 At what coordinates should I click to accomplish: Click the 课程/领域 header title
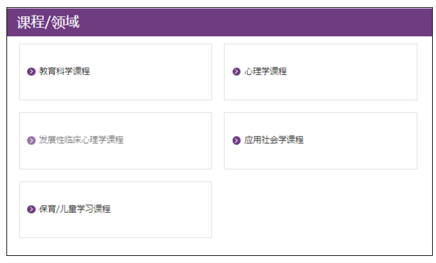click(48, 22)
